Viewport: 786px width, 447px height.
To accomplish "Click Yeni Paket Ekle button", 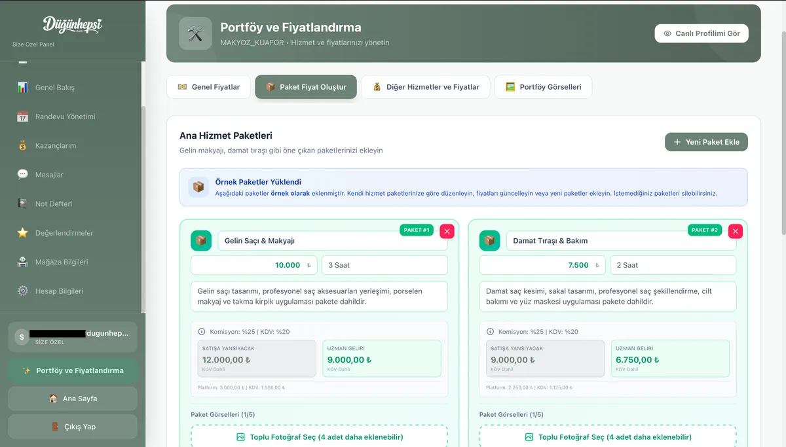I will [x=706, y=141].
